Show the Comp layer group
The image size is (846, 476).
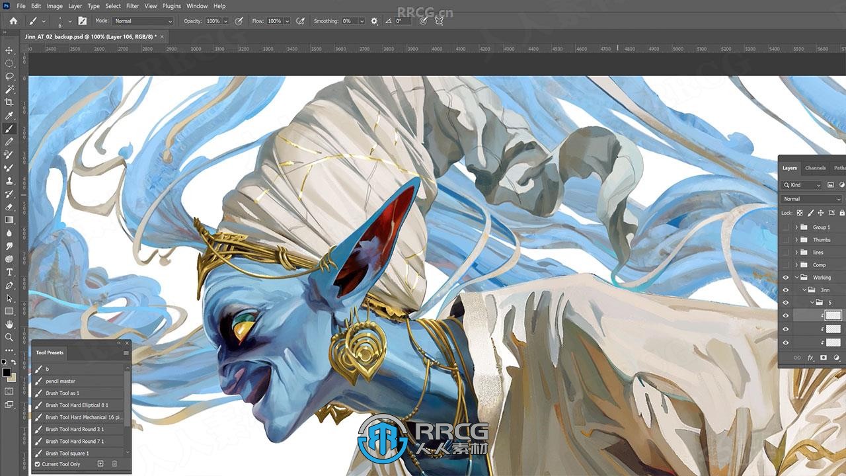[785, 264]
